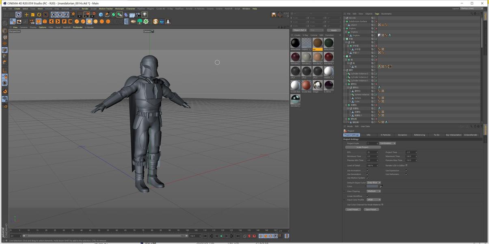Click the Save Preset... button
This screenshot has width=489, height=244.
click(x=371, y=209)
